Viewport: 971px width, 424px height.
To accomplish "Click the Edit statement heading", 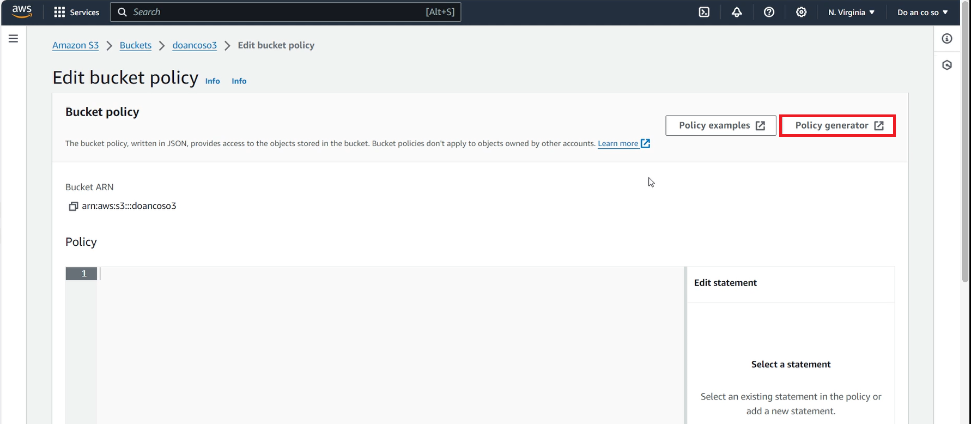I will pos(725,283).
